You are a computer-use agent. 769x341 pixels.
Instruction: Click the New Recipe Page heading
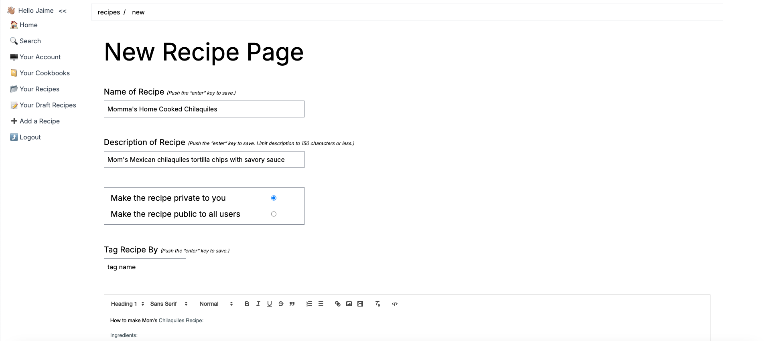pos(204,52)
